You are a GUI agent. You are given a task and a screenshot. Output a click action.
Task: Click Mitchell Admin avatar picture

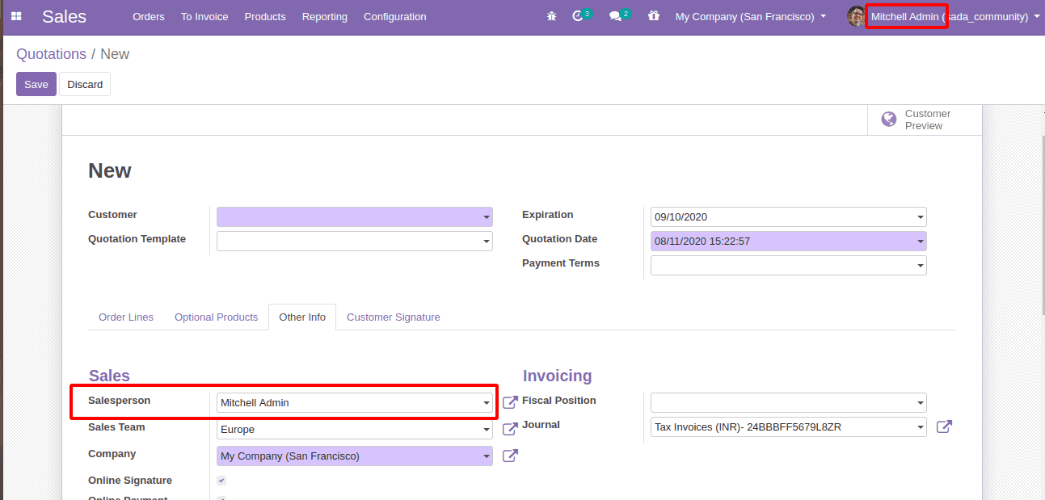[x=856, y=16]
